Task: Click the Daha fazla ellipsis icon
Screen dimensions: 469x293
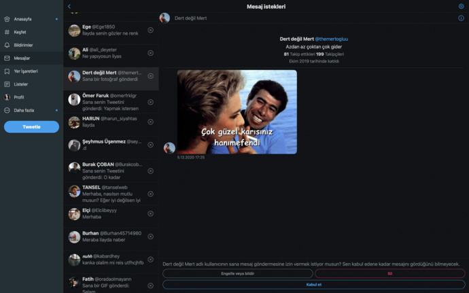Action: pos(7,110)
